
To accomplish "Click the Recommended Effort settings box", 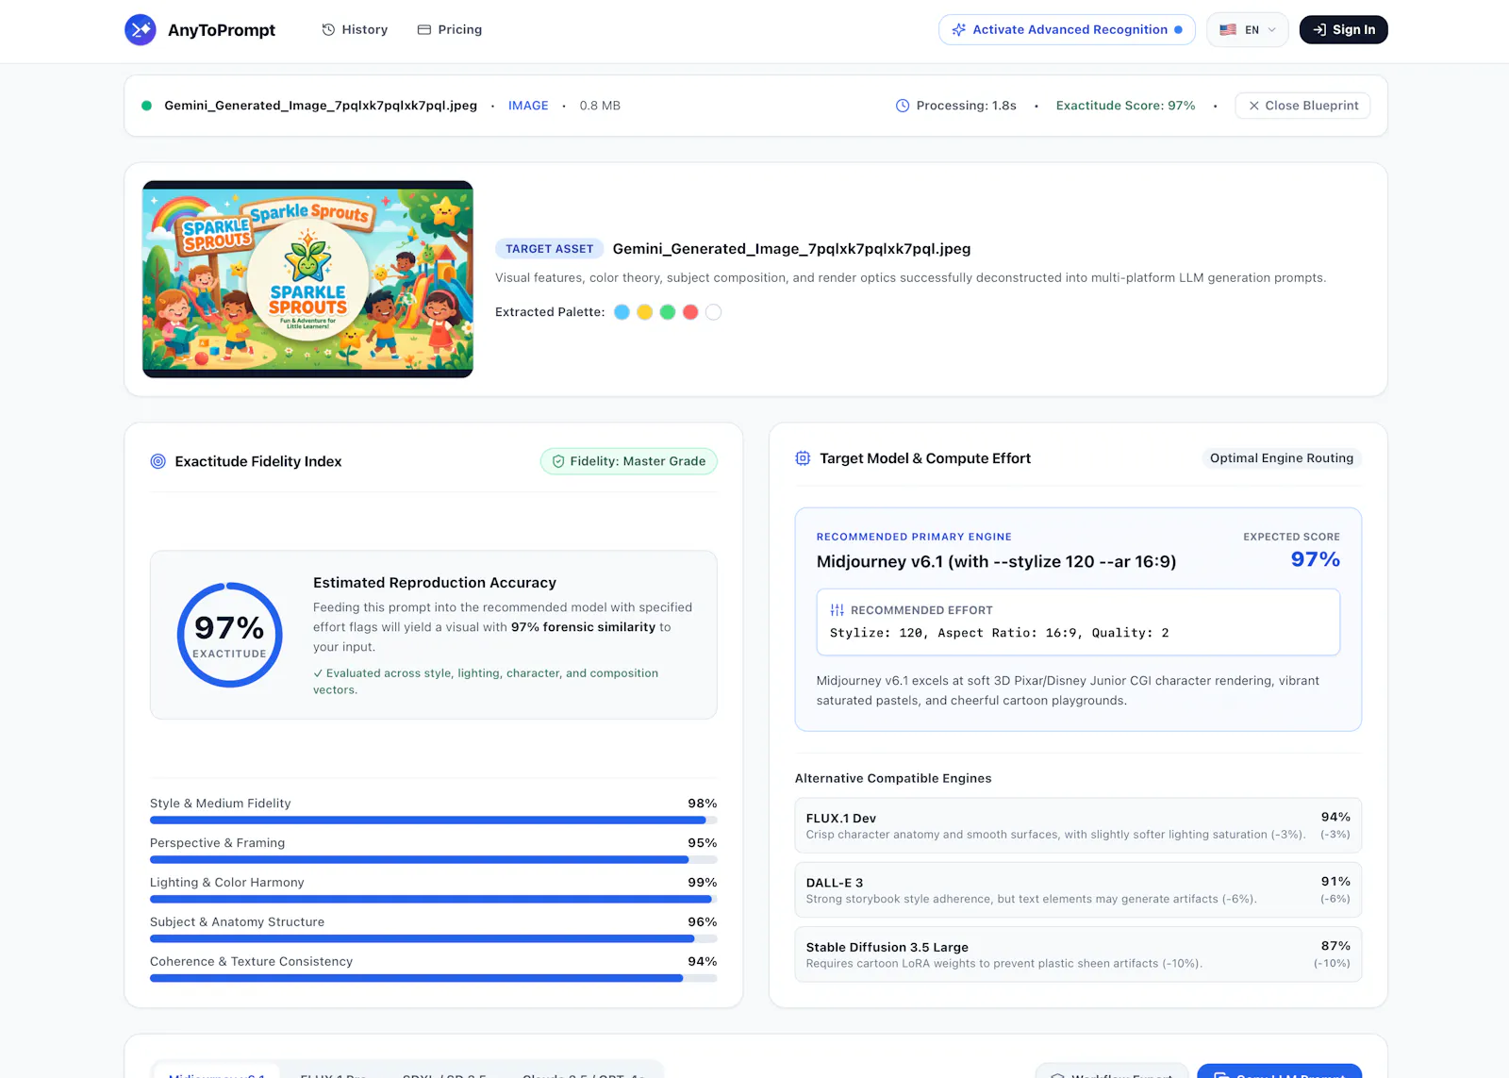I will point(1078,622).
